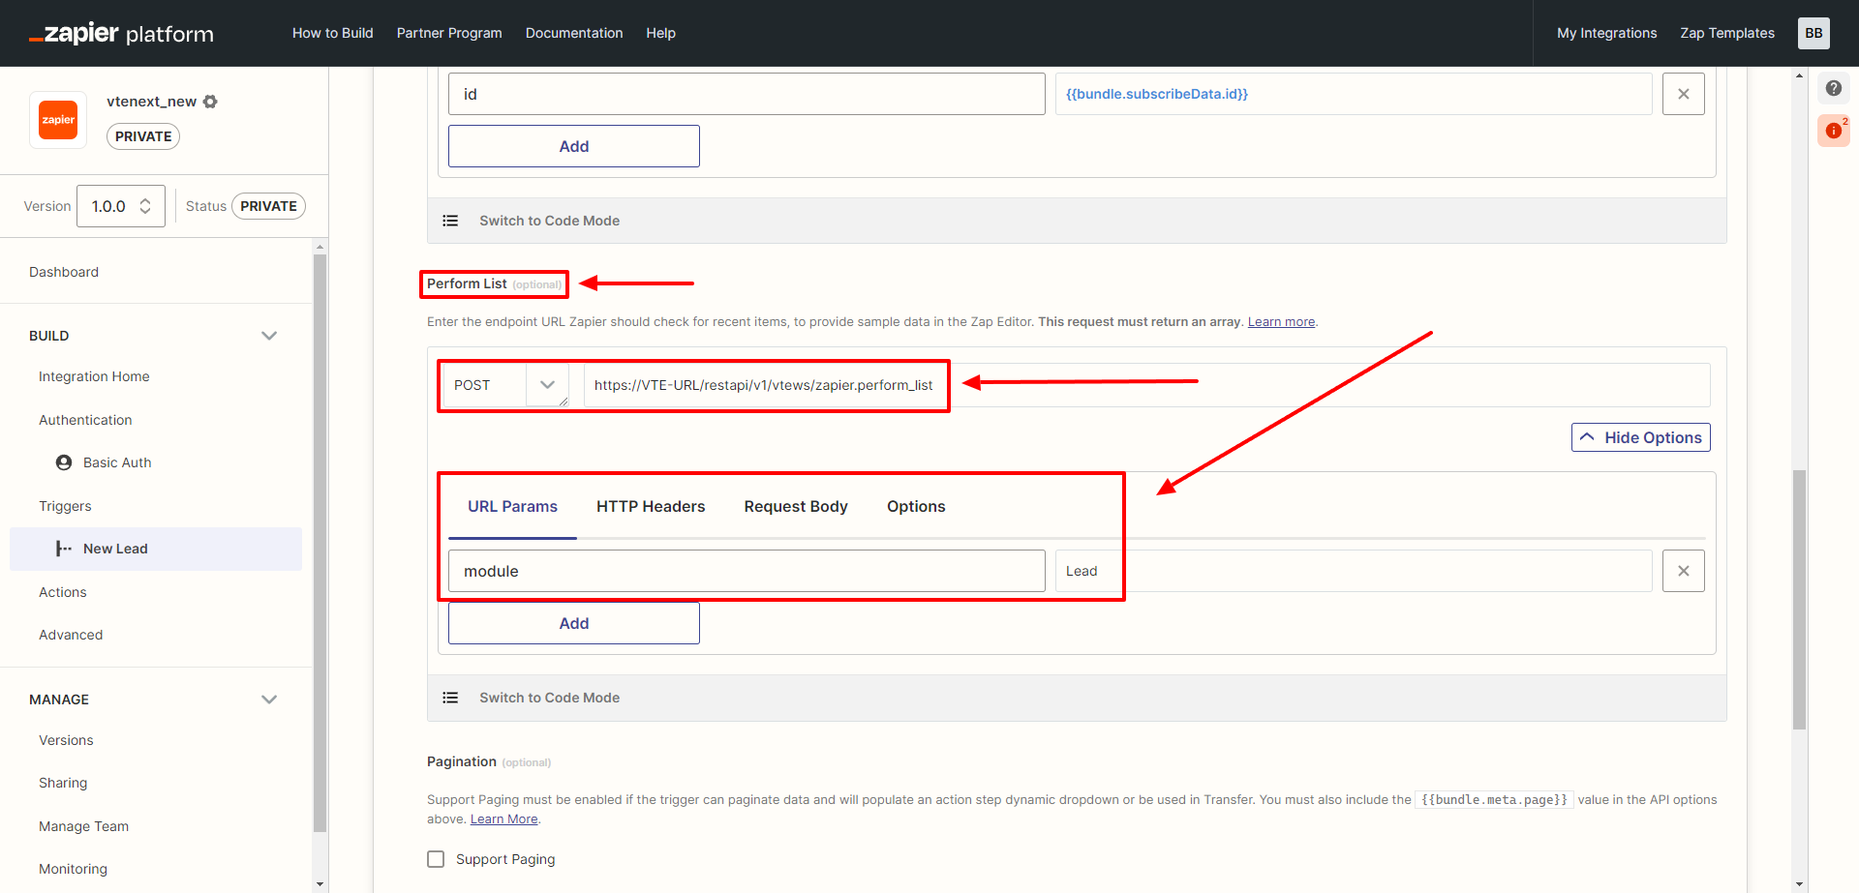Open Manage Team in sidebar

click(83, 826)
